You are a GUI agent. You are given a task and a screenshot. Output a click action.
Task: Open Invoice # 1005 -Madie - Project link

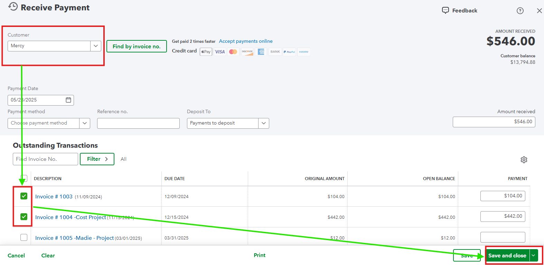[74, 238]
